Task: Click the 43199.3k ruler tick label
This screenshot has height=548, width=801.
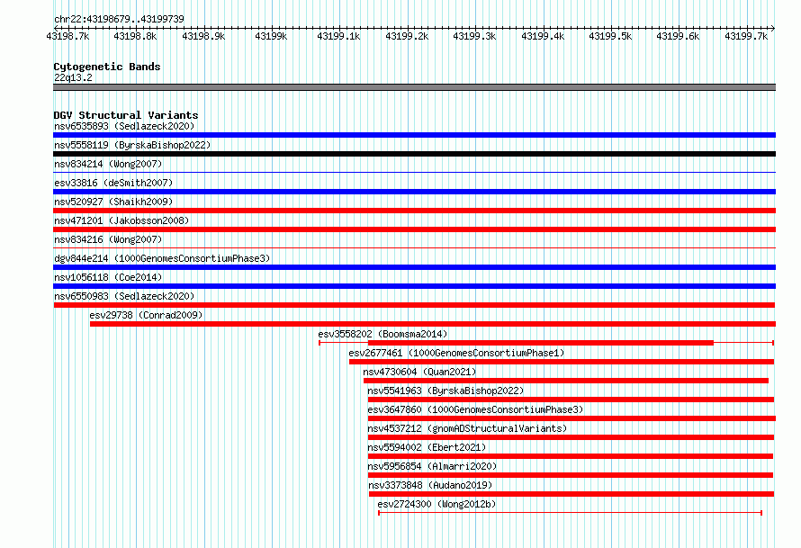Action: tap(474, 36)
